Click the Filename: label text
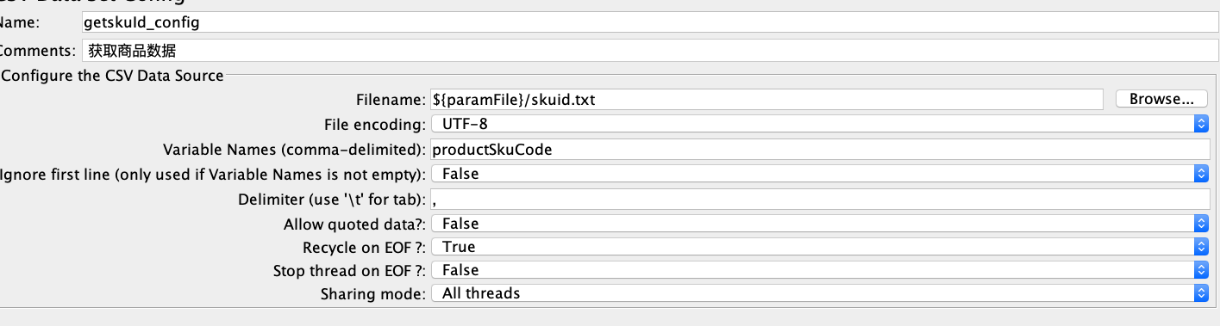1220x326 pixels. [x=391, y=100]
